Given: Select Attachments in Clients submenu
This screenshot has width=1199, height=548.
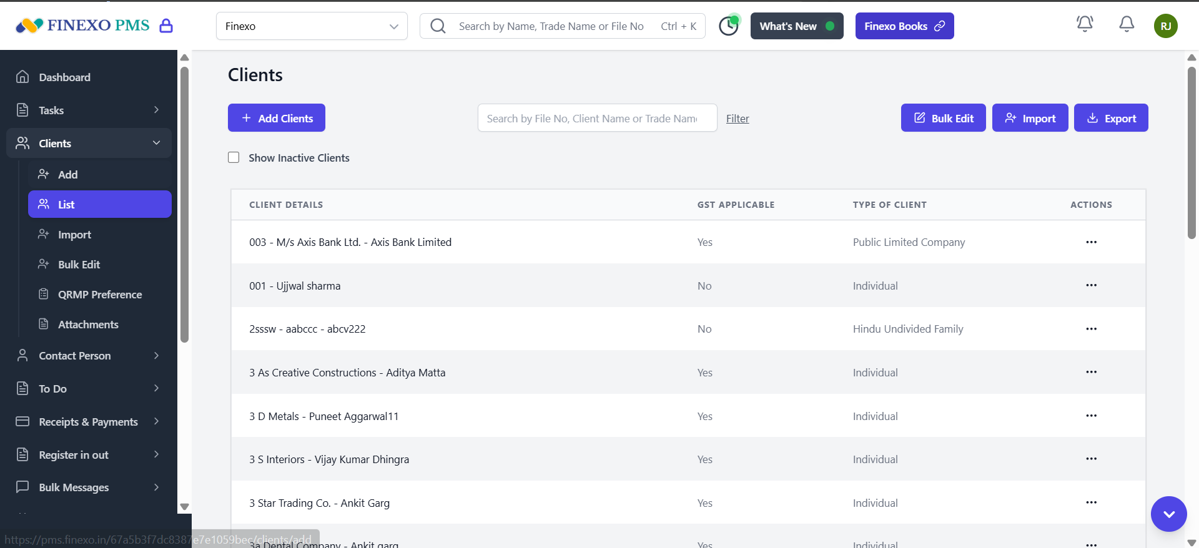Looking at the screenshot, I should pyautogui.click(x=88, y=325).
